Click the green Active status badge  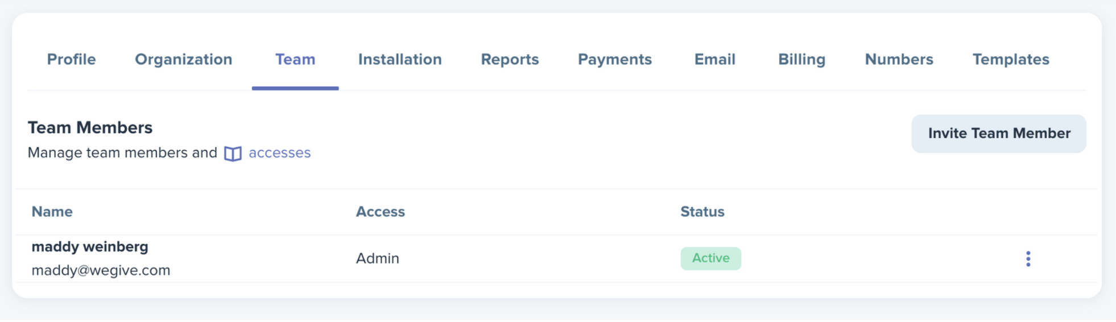711,258
